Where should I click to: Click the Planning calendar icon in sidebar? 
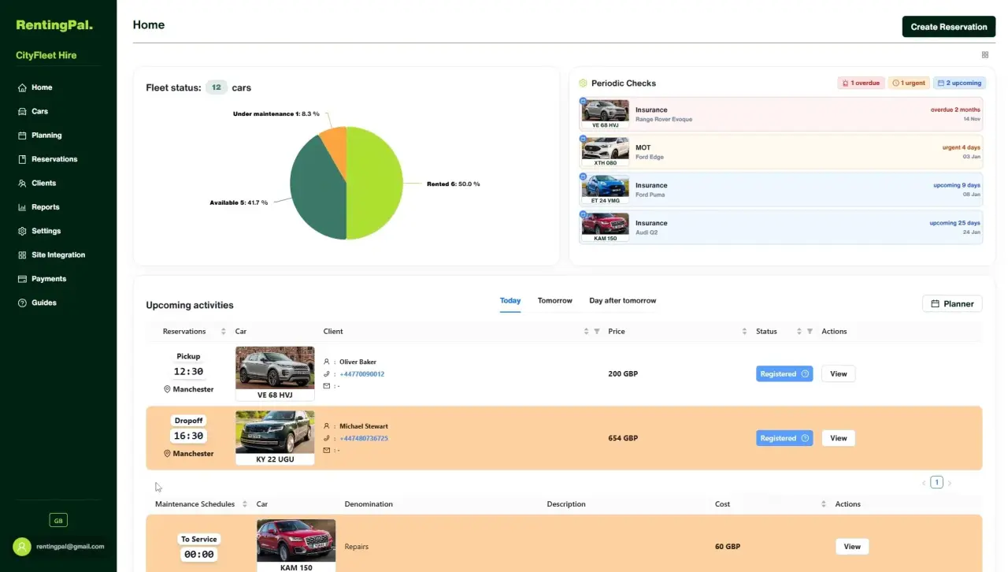(23, 136)
